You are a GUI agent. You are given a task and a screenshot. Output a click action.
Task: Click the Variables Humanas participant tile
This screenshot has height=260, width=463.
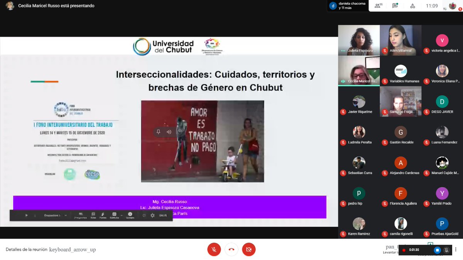click(400, 71)
